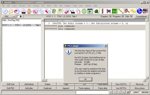
Task: Close the PSL2 plugin dialog
Action: (105, 46)
